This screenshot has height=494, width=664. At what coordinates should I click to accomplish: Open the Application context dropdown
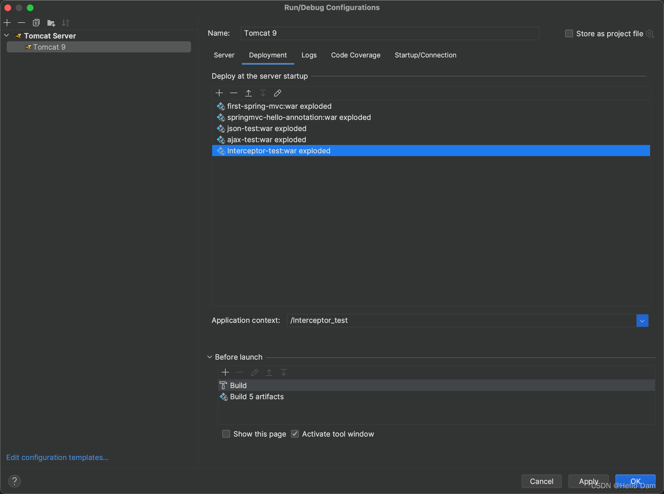click(x=642, y=321)
